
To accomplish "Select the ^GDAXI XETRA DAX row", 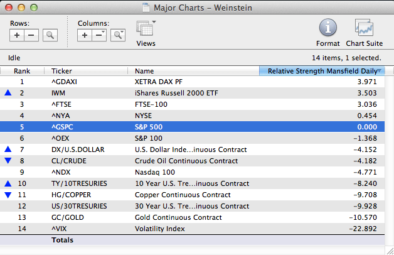I will [188, 82].
